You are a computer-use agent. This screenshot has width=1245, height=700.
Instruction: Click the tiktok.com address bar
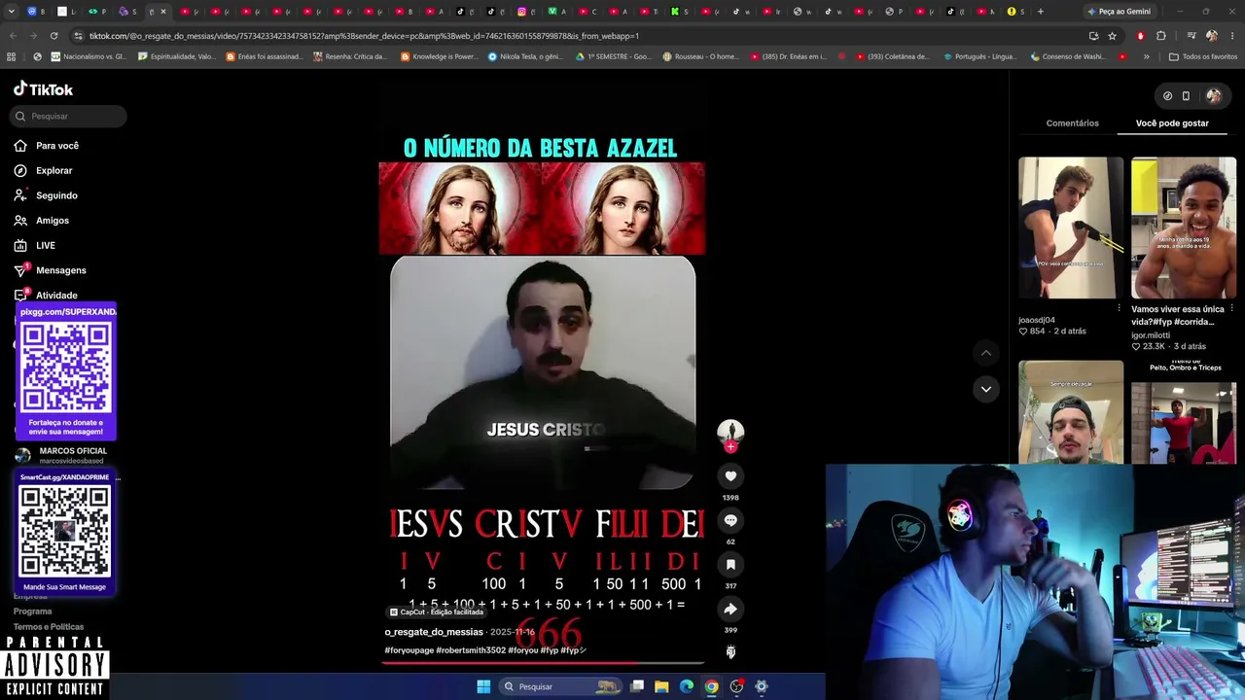click(x=584, y=36)
